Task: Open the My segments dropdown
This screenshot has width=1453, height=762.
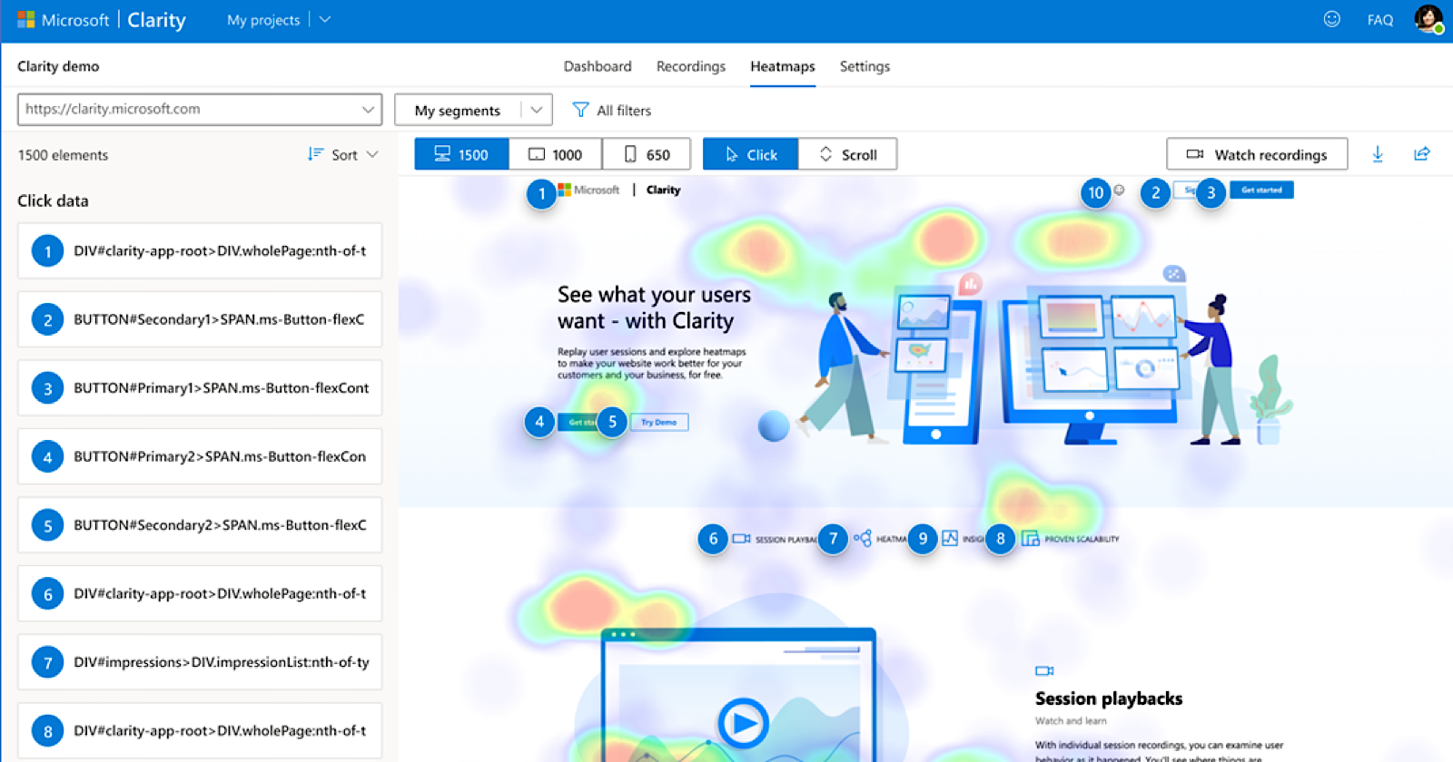Action: [x=536, y=110]
